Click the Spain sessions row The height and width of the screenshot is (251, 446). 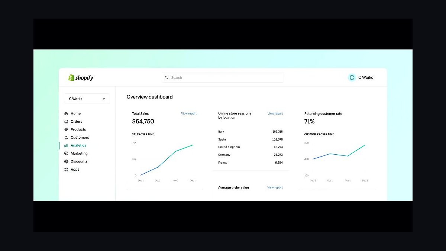[x=251, y=139]
